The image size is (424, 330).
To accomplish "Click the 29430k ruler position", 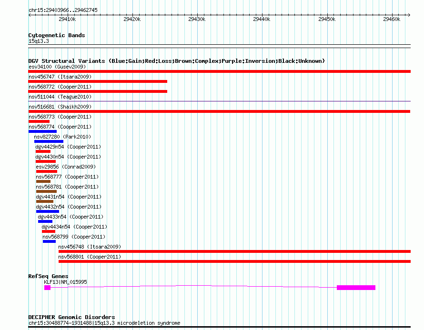I will [x=197, y=19].
